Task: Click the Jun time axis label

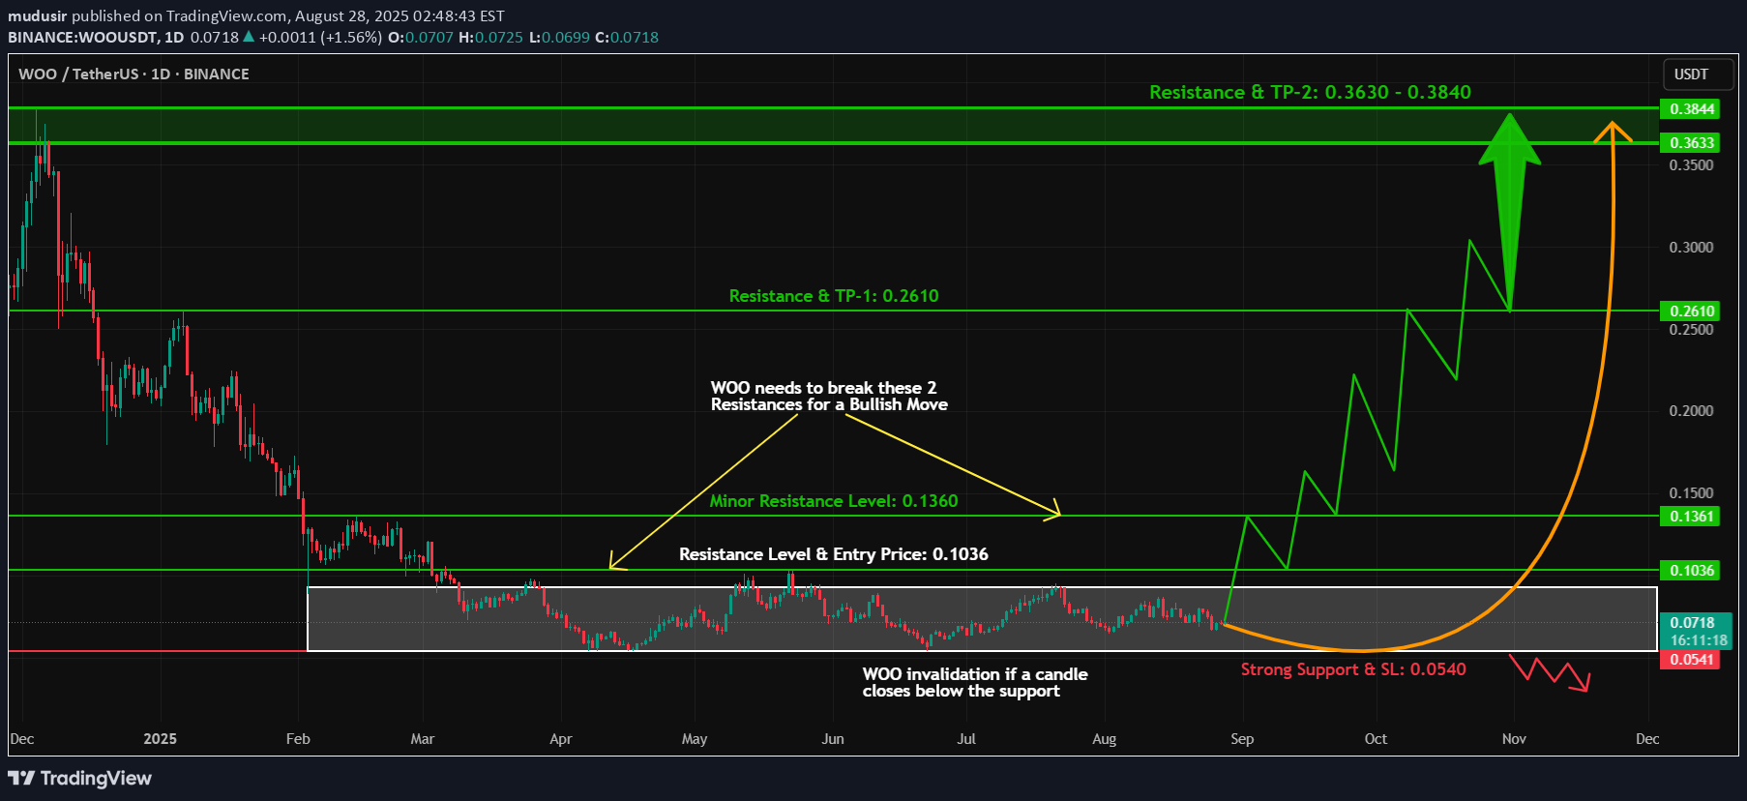Action: (833, 739)
